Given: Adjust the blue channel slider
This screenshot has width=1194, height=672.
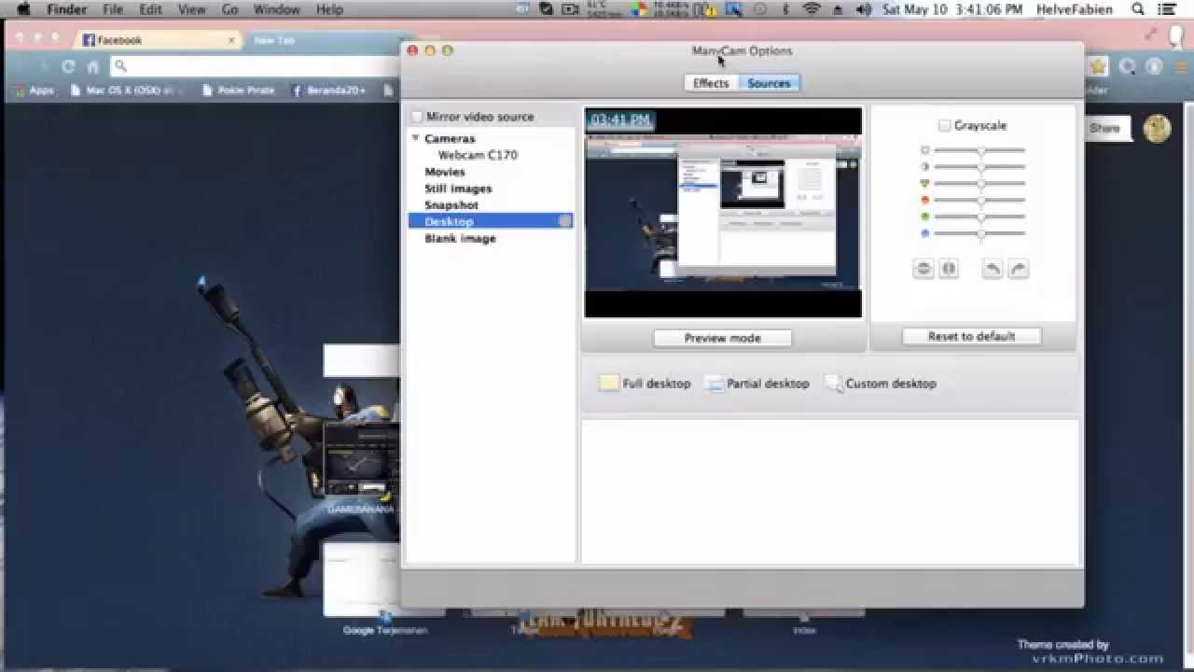Looking at the screenshot, I should pyautogui.click(x=979, y=233).
